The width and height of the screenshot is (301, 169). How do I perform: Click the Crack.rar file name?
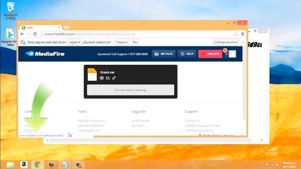pos(107,72)
